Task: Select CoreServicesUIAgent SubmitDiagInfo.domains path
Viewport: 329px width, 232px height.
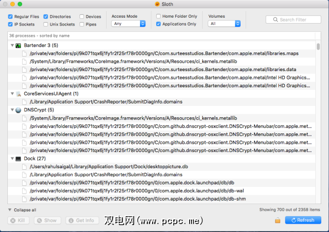Action: (106, 102)
